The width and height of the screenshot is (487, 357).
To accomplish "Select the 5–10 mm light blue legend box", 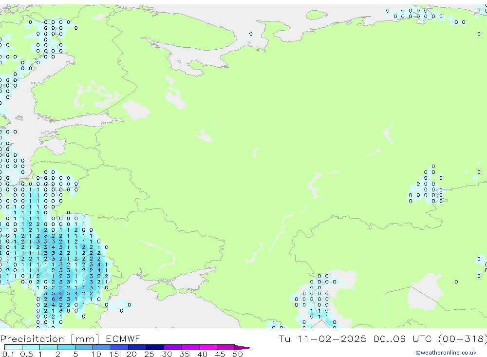I will pyautogui.click(x=84, y=347).
